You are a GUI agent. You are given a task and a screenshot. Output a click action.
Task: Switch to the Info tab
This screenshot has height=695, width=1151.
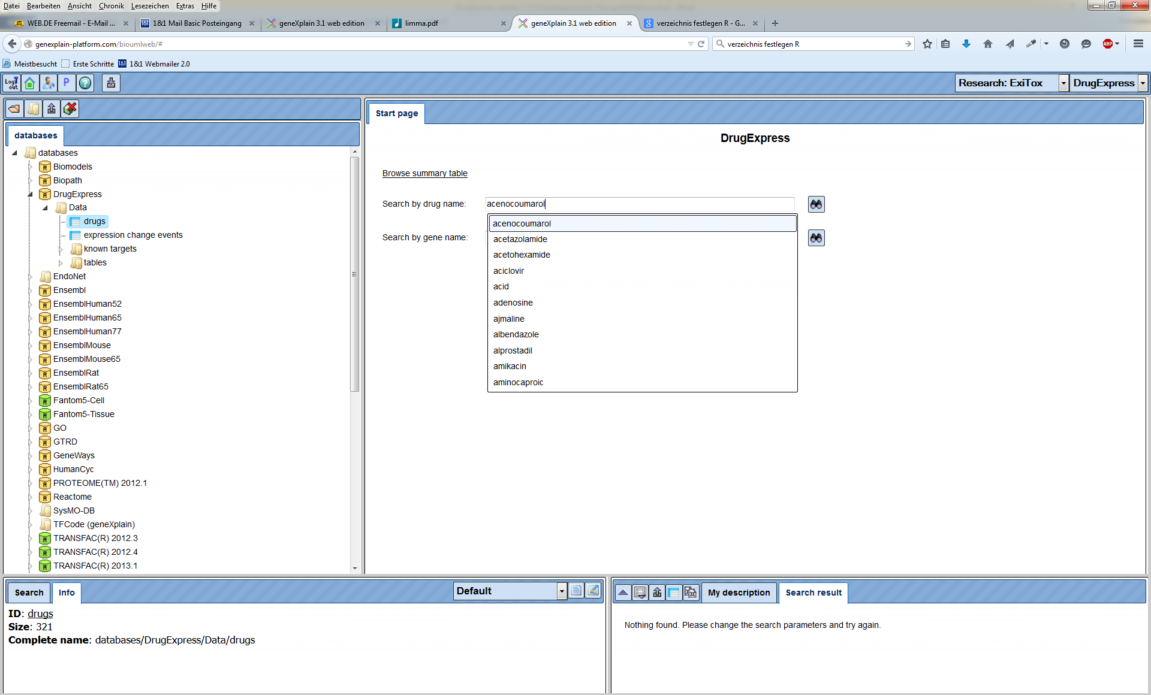[x=67, y=593]
